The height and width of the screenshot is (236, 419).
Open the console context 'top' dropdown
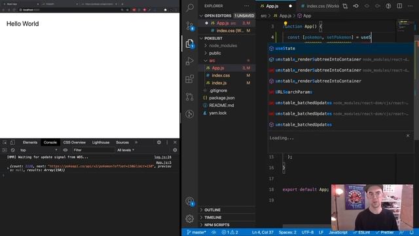click(x=38, y=150)
